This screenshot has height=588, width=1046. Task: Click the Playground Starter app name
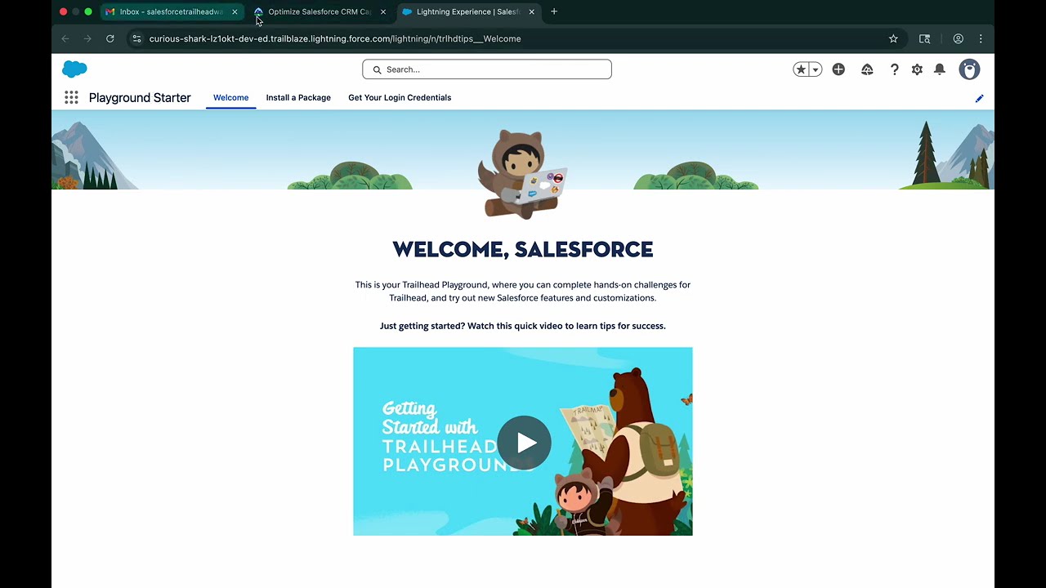click(x=140, y=97)
